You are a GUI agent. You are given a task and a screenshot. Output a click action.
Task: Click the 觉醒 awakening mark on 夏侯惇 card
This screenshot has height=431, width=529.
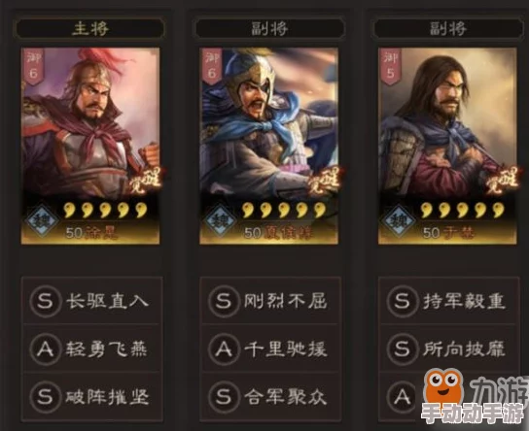(325, 182)
